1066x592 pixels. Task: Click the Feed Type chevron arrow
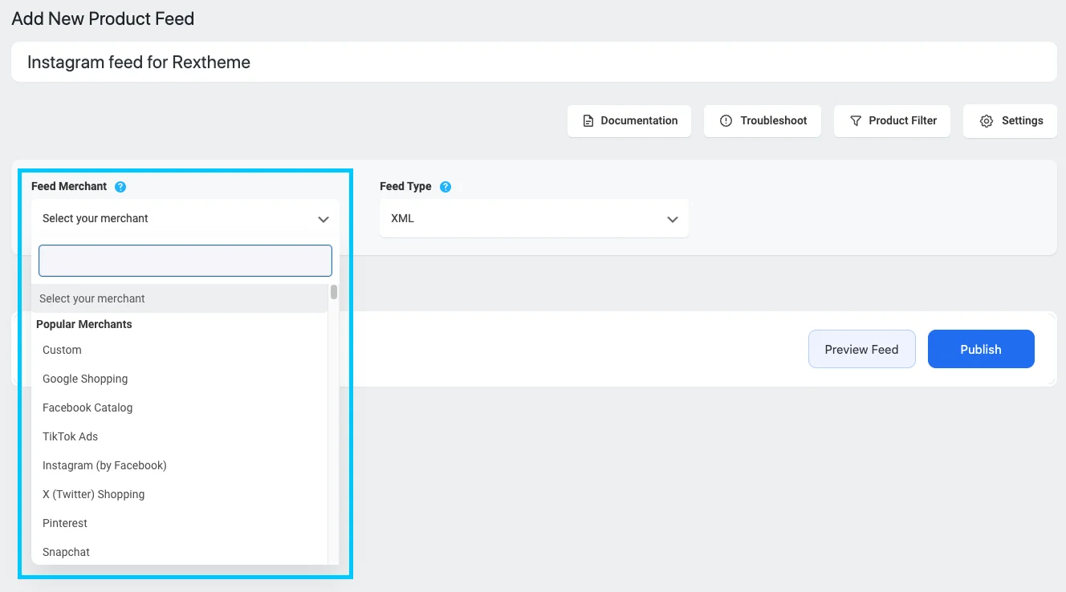point(673,219)
